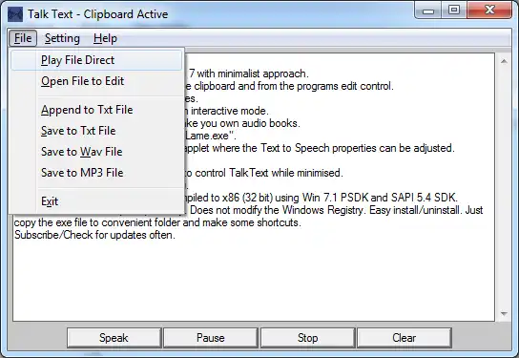Select Save to Txt File

96,131
